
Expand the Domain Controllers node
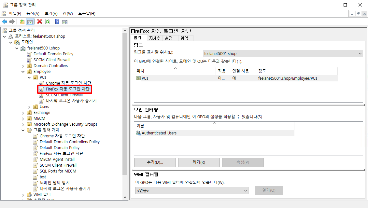pyautogui.click(x=23, y=66)
